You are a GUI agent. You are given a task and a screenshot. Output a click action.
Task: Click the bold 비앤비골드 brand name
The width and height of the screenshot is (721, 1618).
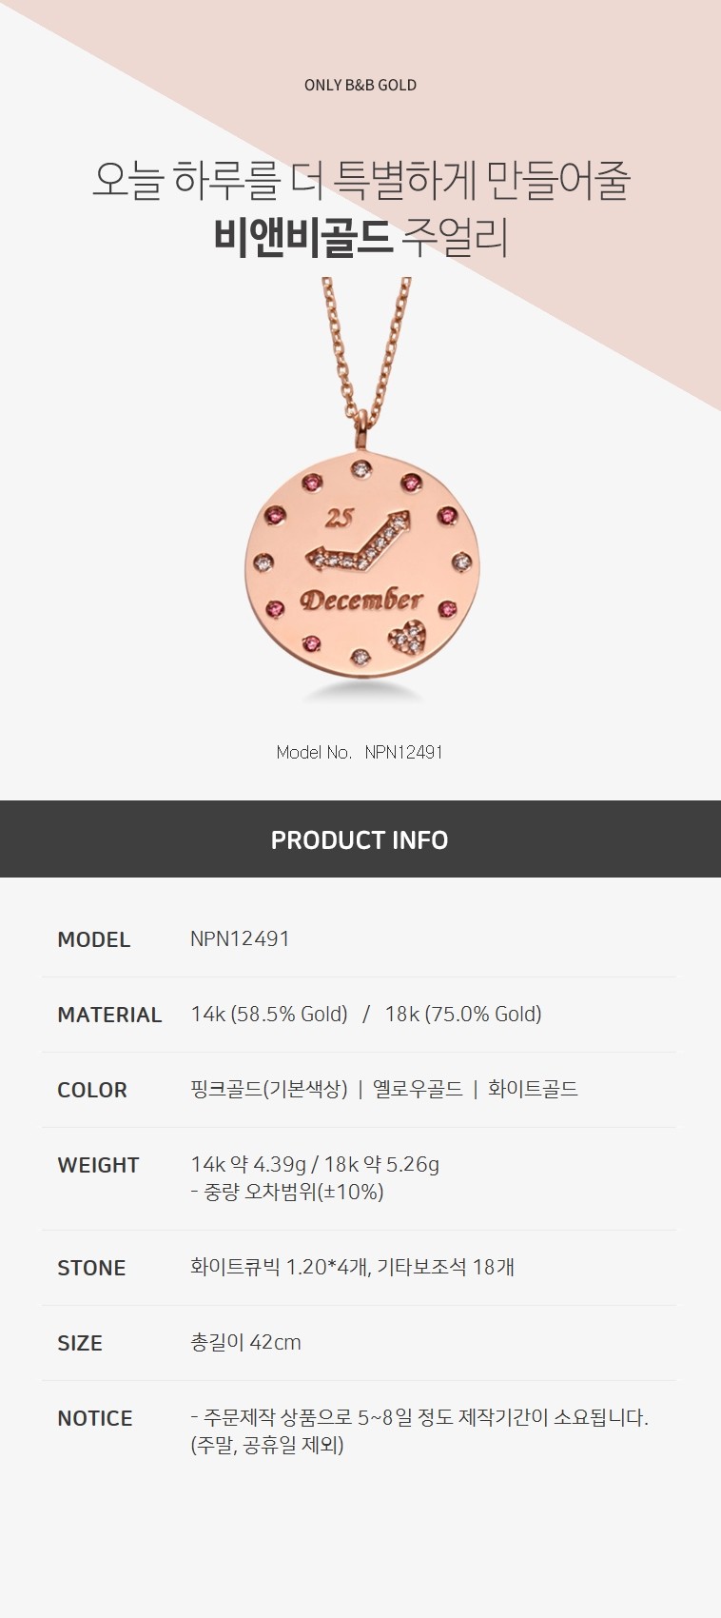click(x=302, y=238)
